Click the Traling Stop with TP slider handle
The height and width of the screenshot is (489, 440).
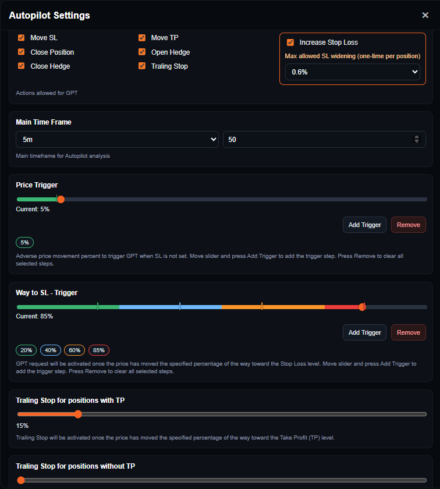click(x=78, y=414)
